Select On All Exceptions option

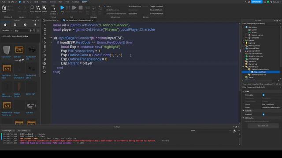(113, 10)
